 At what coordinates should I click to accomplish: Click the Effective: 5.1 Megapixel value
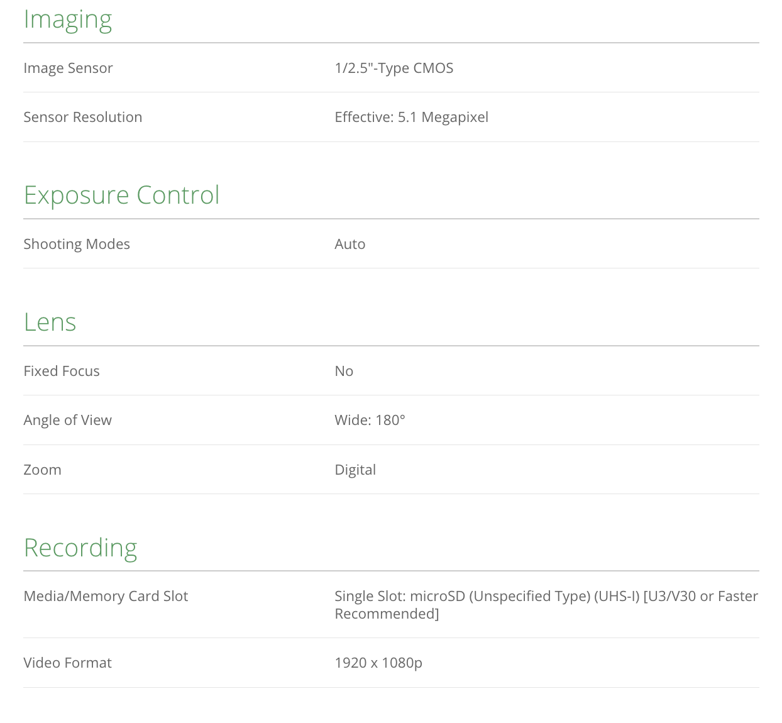coord(411,117)
